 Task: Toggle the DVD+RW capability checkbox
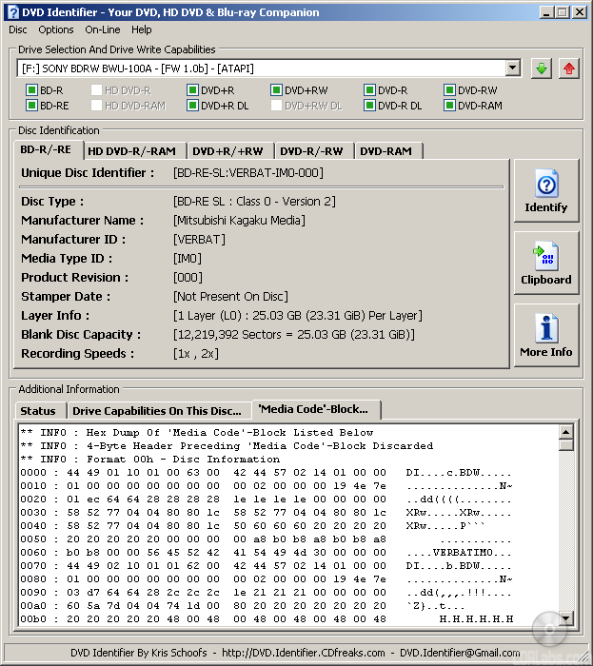coord(276,90)
